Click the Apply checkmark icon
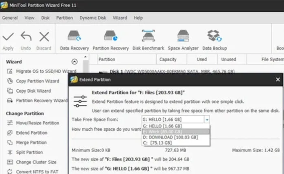Image resolution: width=284 pixels, height=174 pixels. 8,36
